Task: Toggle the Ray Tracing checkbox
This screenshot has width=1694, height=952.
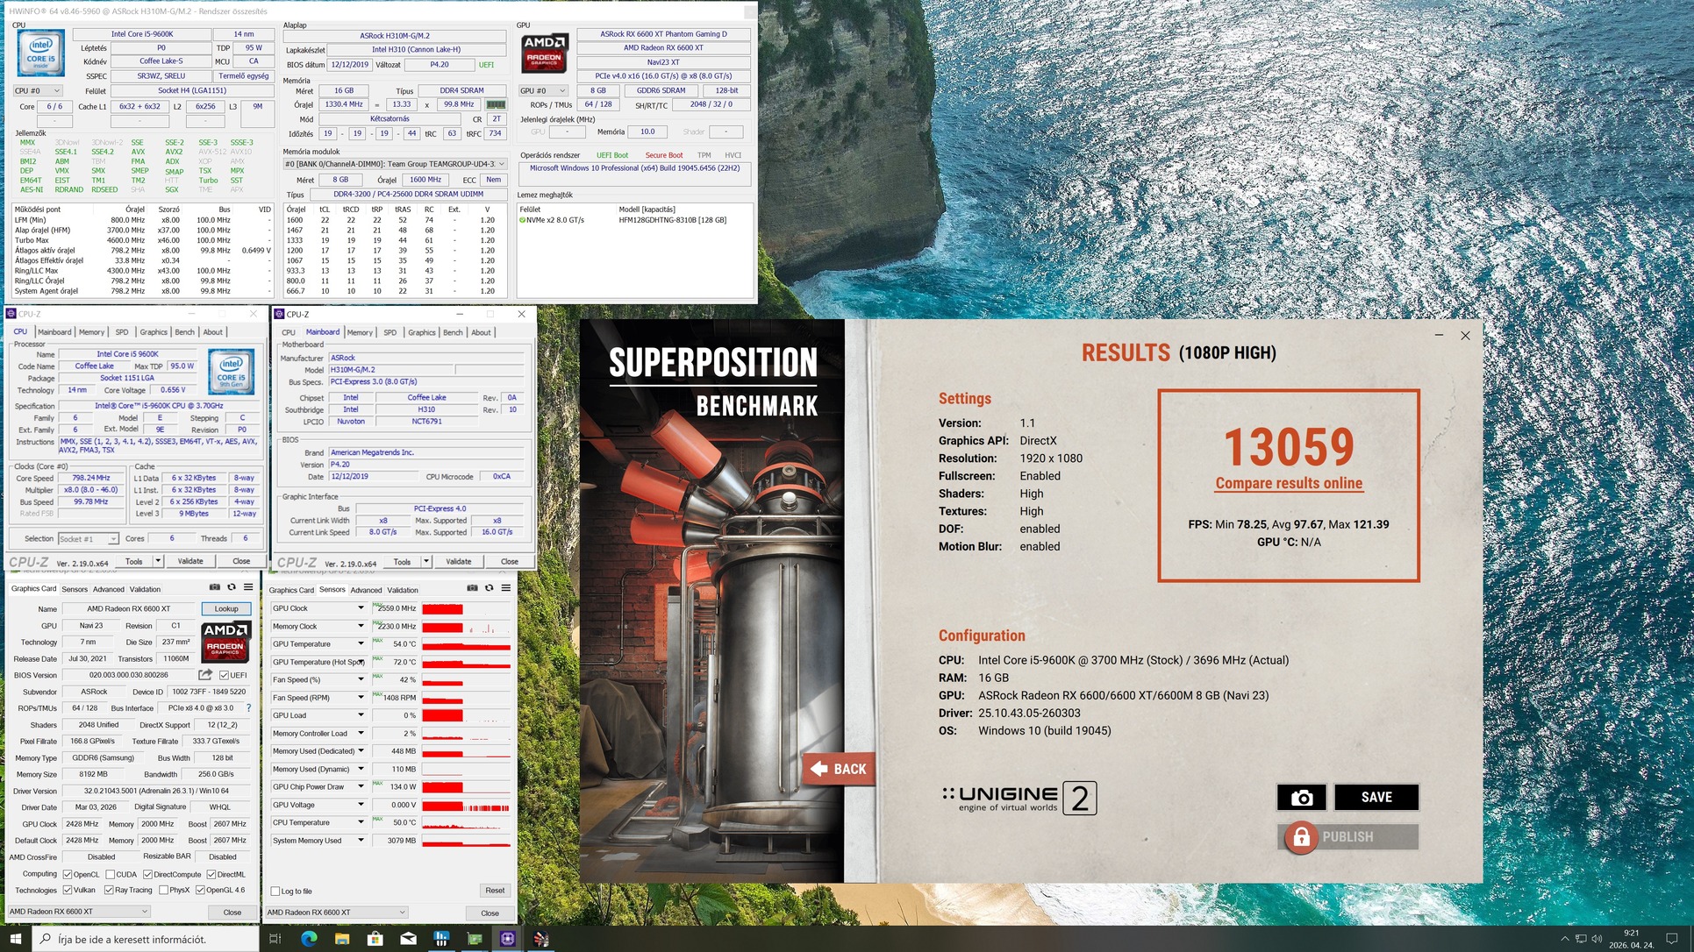Action: pyautogui.click(x=109, y=890)
